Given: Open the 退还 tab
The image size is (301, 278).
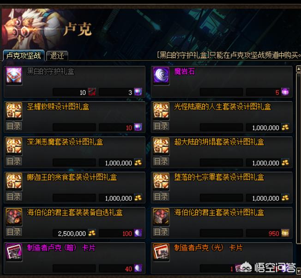Looking at the screenshot, I should pos(57,56).
